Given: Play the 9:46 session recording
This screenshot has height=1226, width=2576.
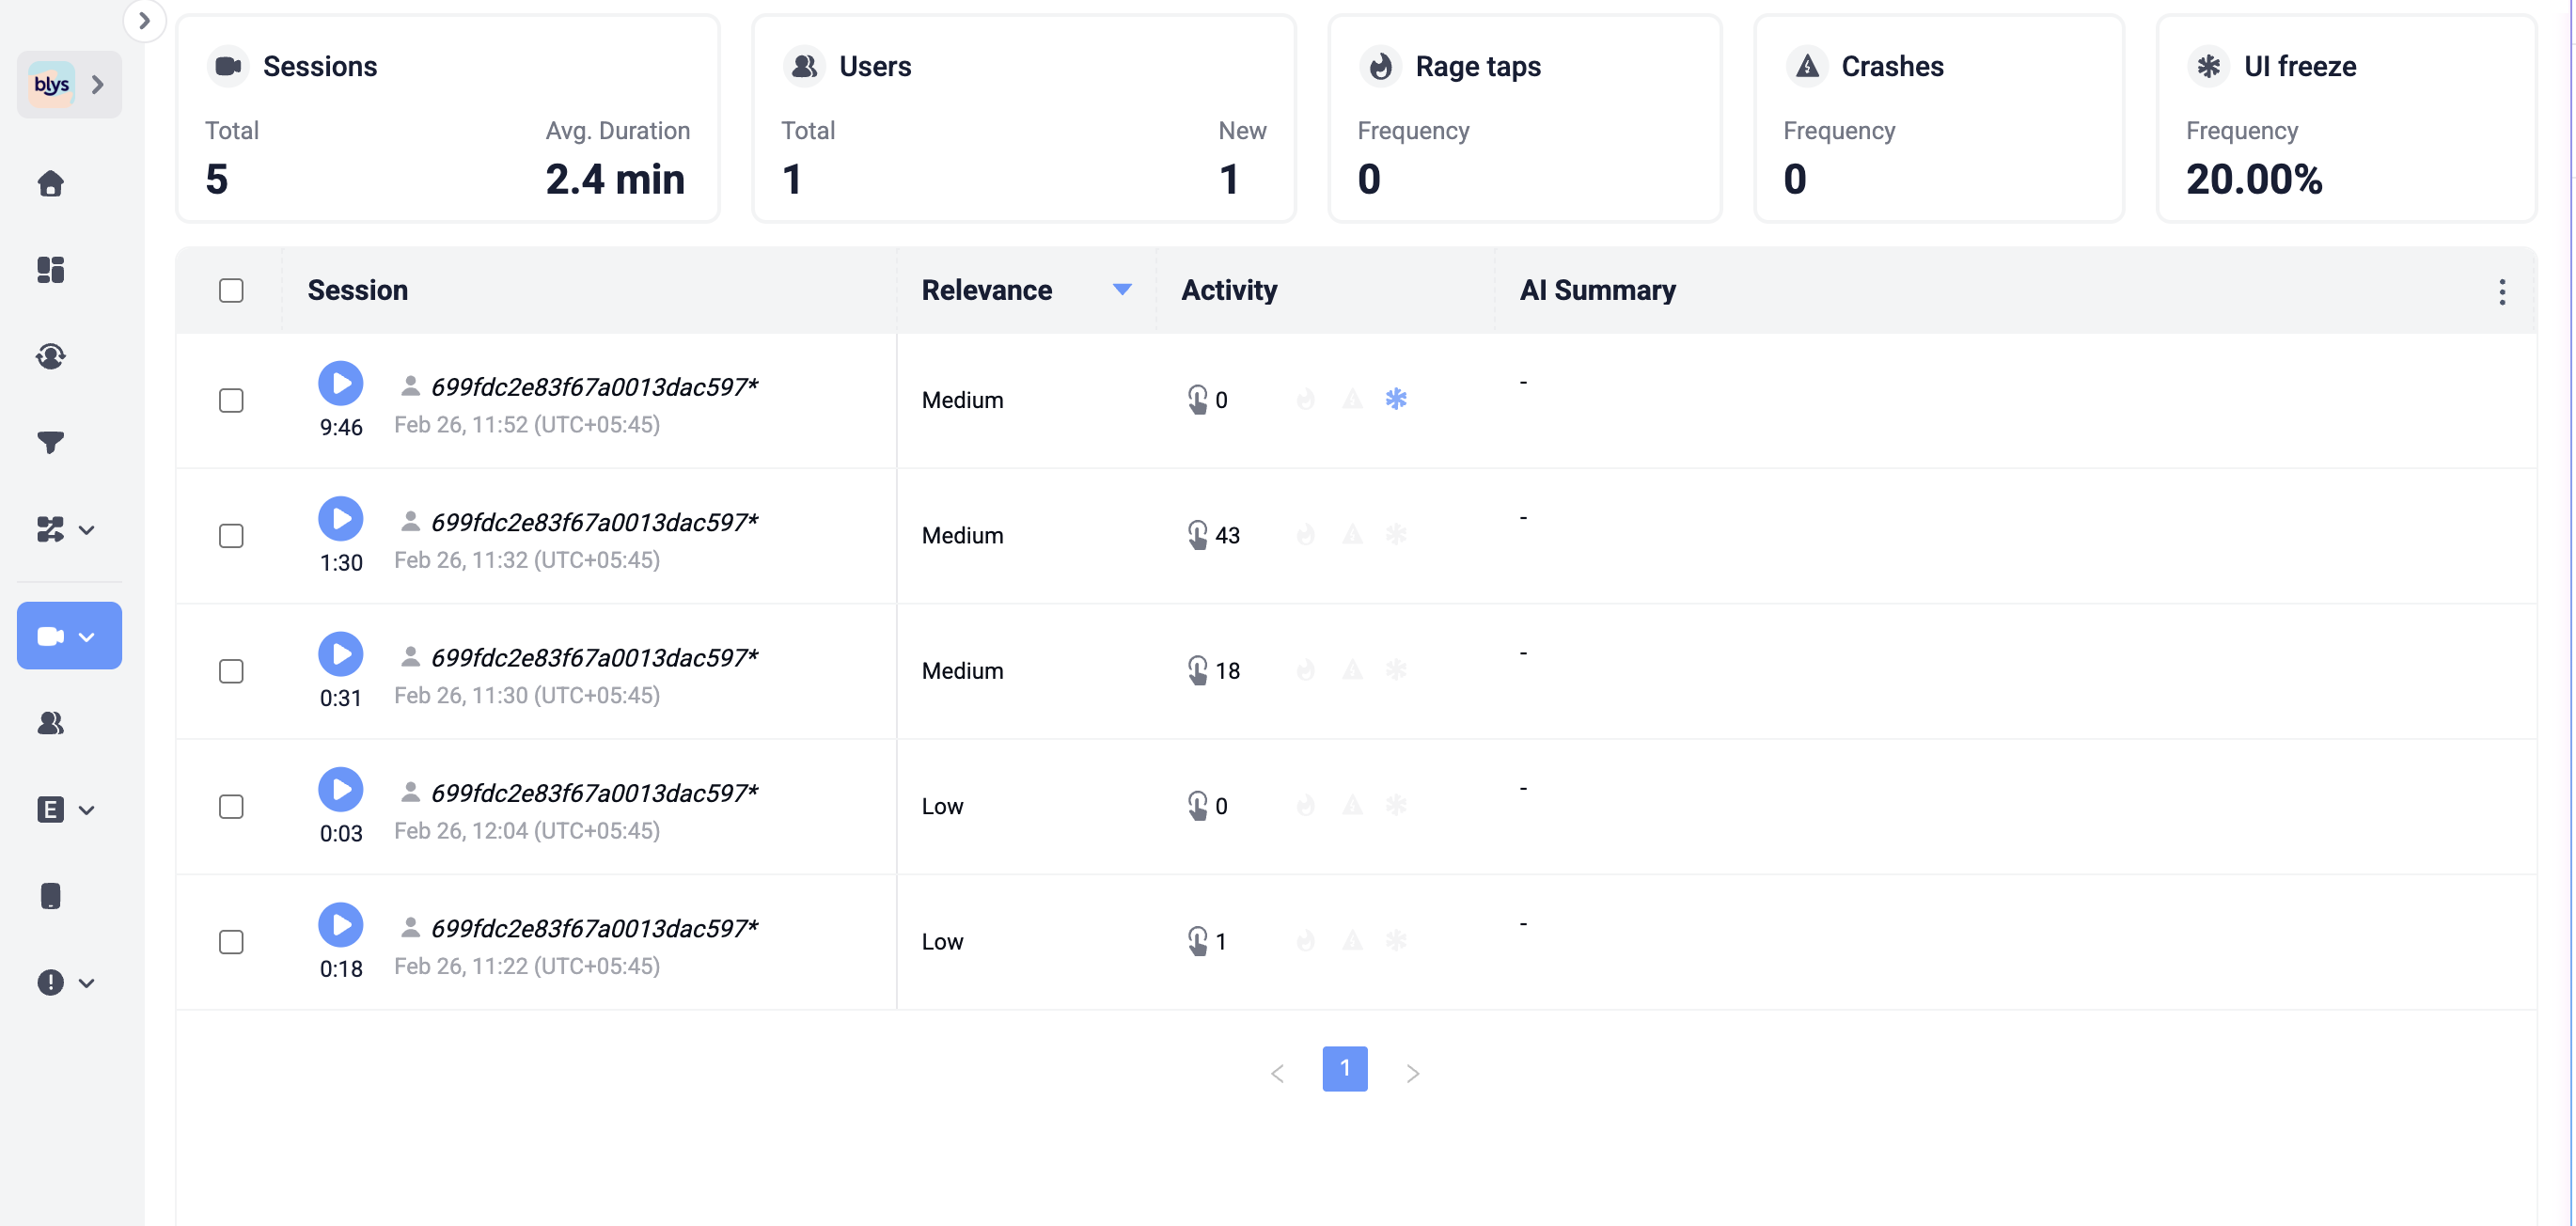Looking at the screenshot, I should tap(340, 383).
